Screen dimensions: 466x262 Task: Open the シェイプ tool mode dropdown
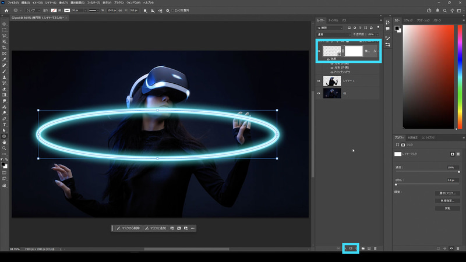pyautogui.click(x=33, y=10)
